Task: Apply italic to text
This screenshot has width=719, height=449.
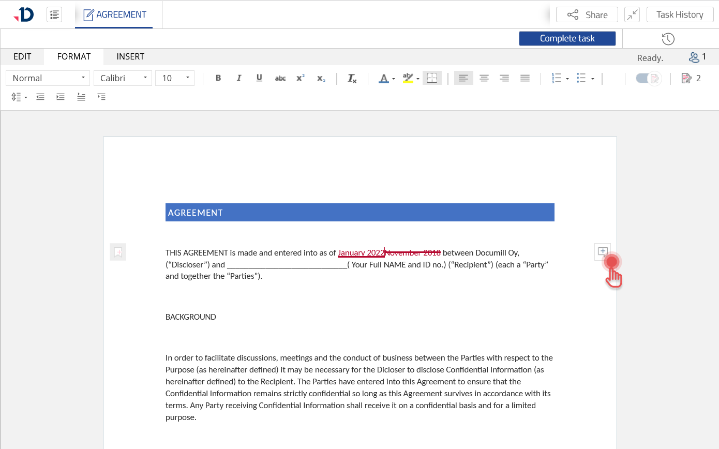Action: 239,78
